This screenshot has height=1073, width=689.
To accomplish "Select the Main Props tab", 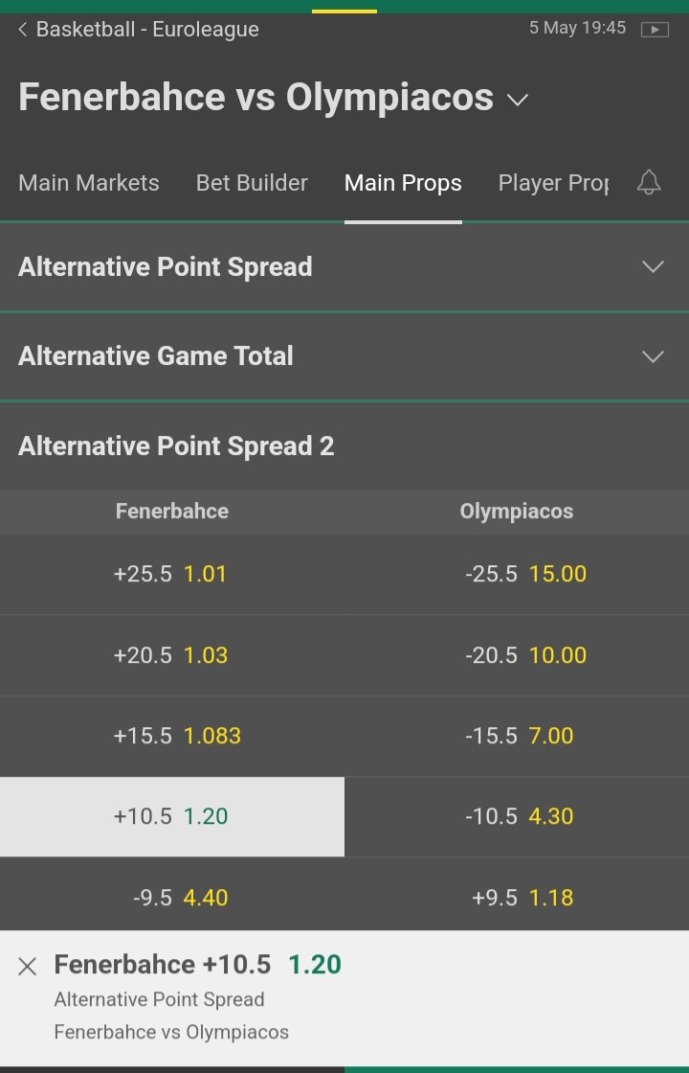I will pos(403,183).
